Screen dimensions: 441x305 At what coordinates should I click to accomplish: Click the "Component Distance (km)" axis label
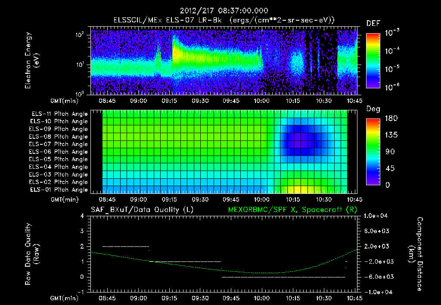(x=416, y=254)
